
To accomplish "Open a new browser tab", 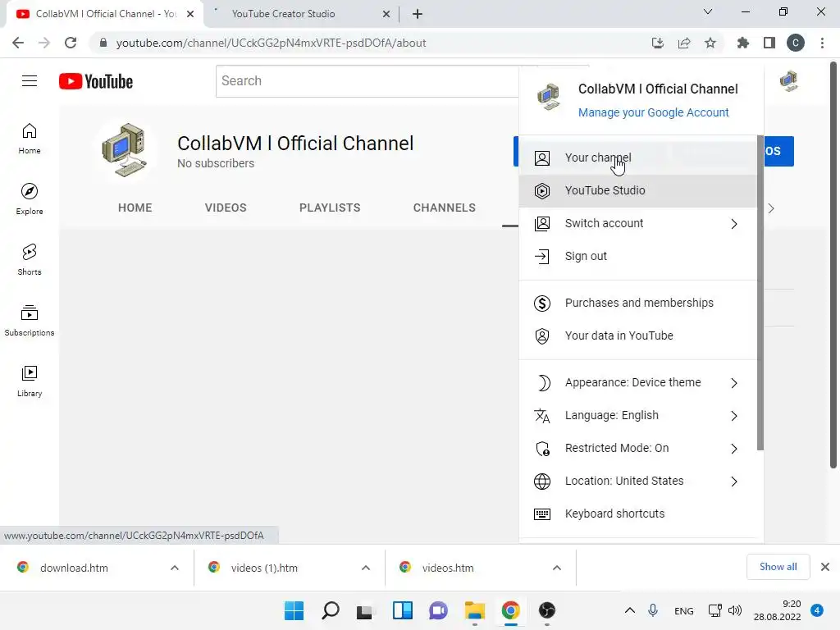I will click(x=418, y=14).
